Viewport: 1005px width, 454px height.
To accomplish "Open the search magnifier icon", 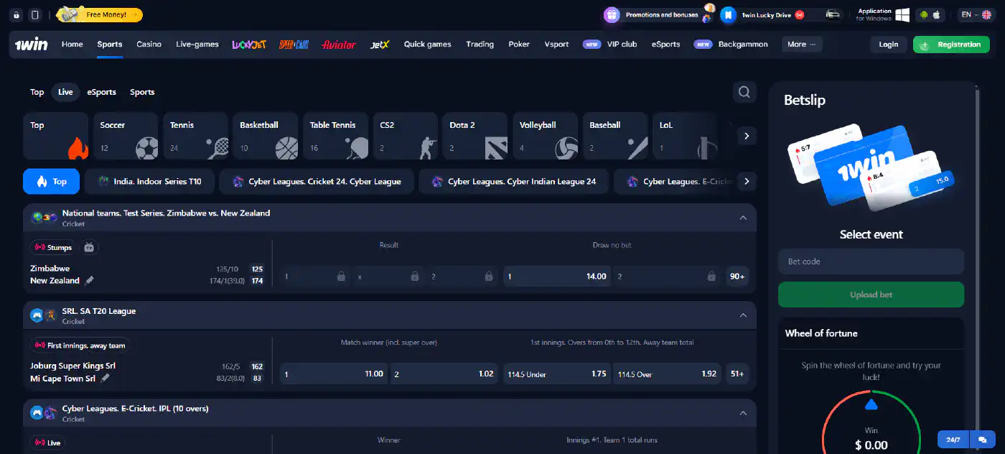I will 744,91.
